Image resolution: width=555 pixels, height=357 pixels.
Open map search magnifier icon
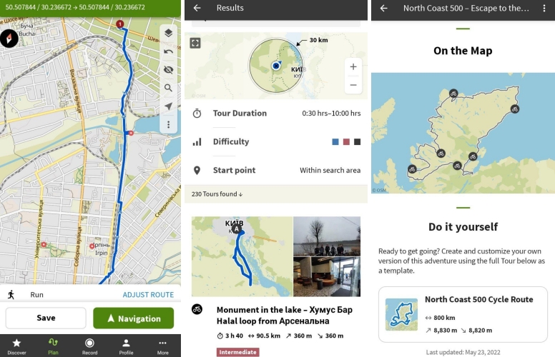[169, 88]
